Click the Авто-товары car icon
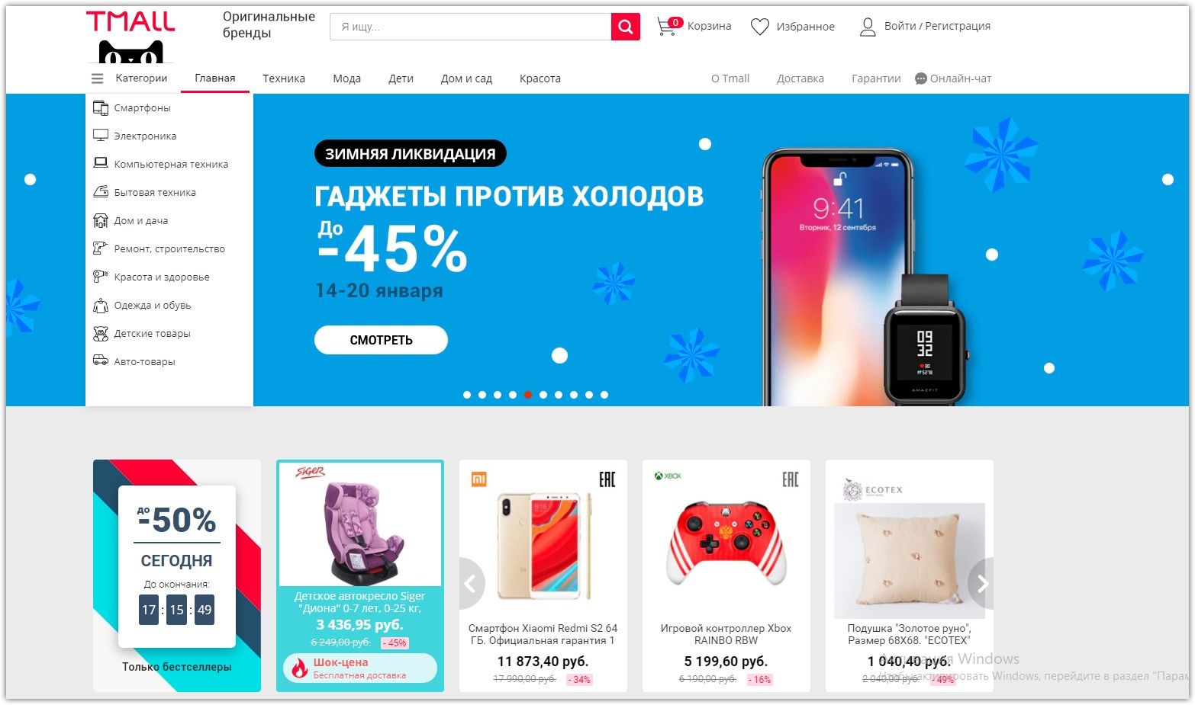Viewport: 1195px width, 705px height. [x=101, y=361]
